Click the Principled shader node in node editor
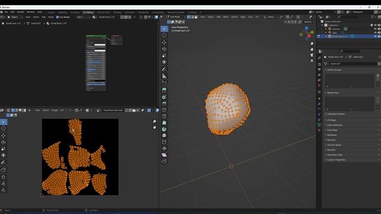Screen dimensions: 381x214 96,63
